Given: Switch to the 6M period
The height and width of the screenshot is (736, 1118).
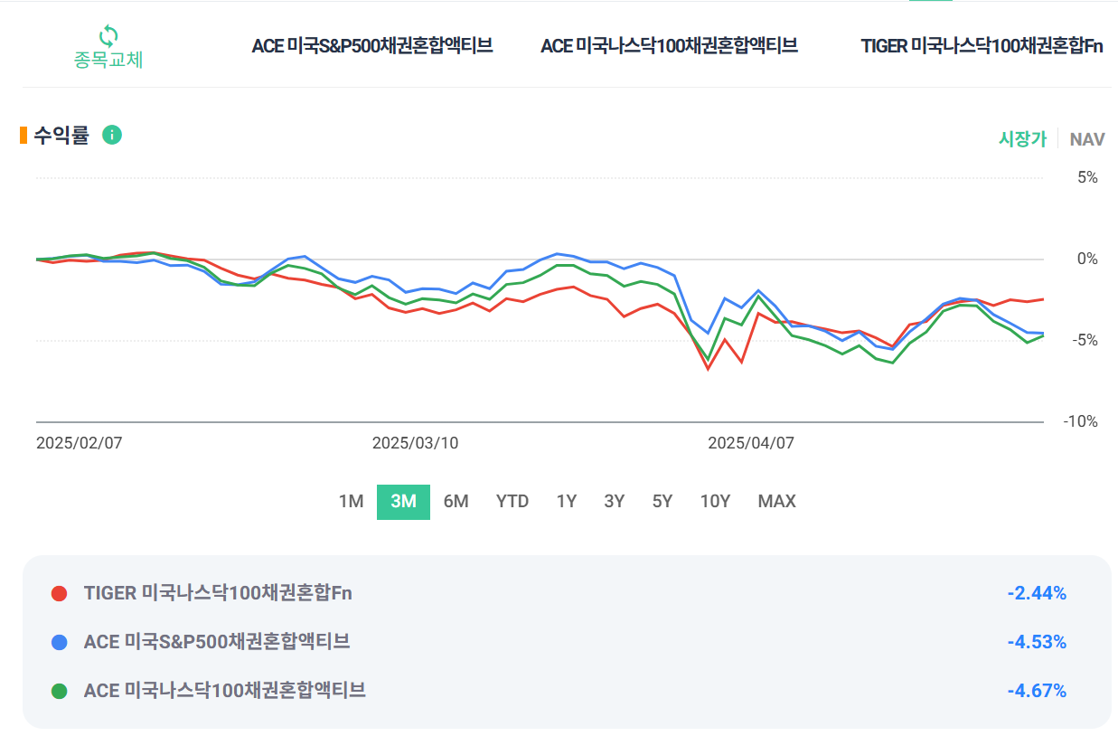Looking at the screenshot, I should pos(456,501).
